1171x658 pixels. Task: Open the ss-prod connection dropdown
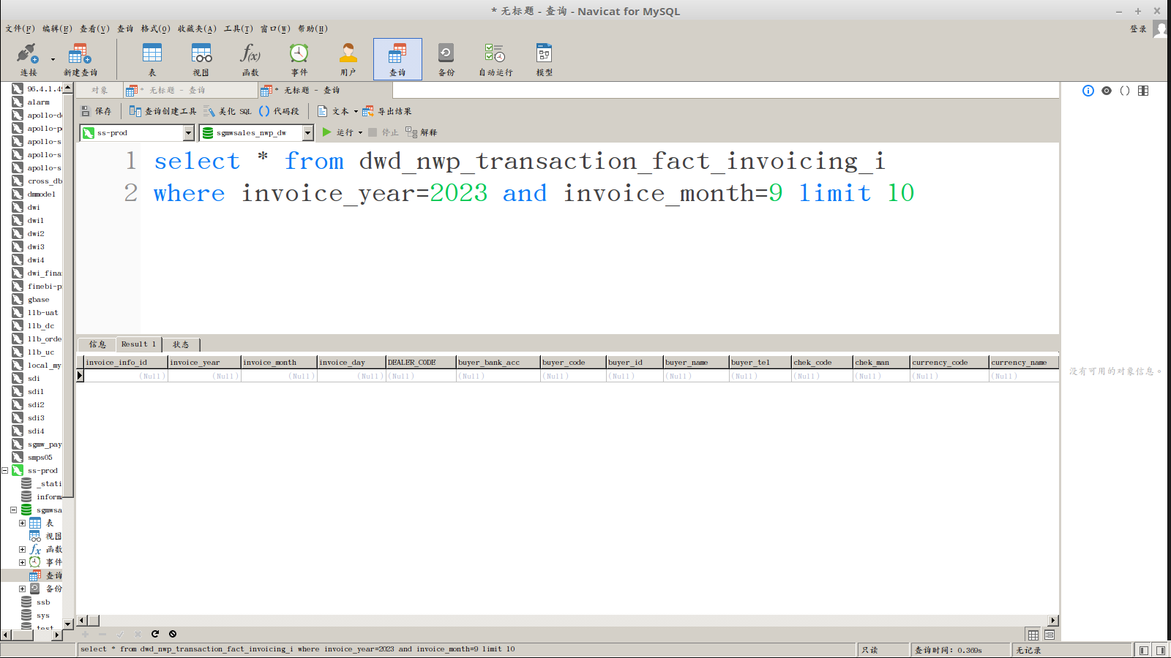coord(188,132)
